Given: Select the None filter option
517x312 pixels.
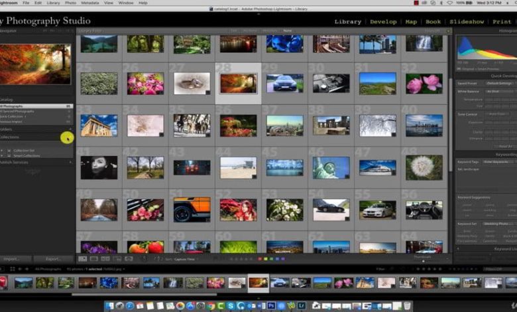Looking at the screenshot, I should [x=287, y=31].
